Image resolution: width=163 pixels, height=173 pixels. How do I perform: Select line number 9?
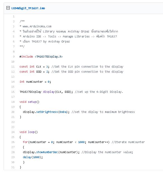tap(14, 57)
